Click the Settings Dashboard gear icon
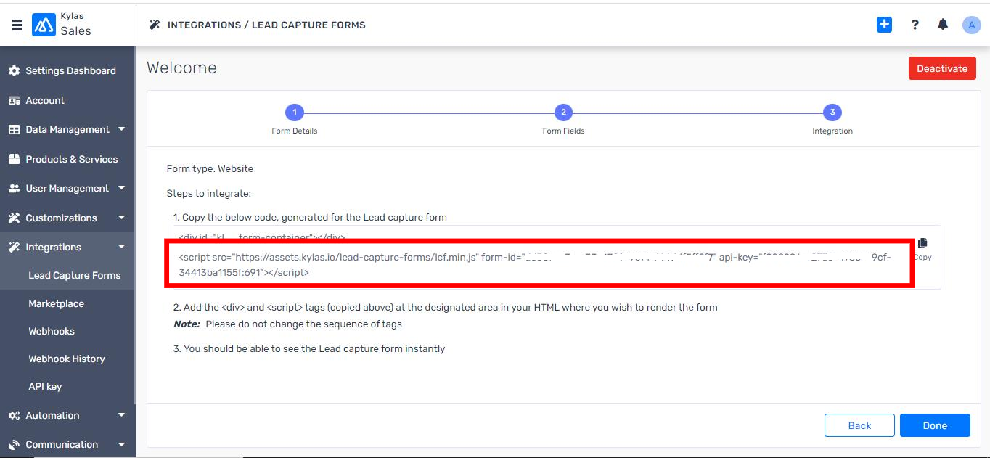The image size is (990, 458). [14, 70]
